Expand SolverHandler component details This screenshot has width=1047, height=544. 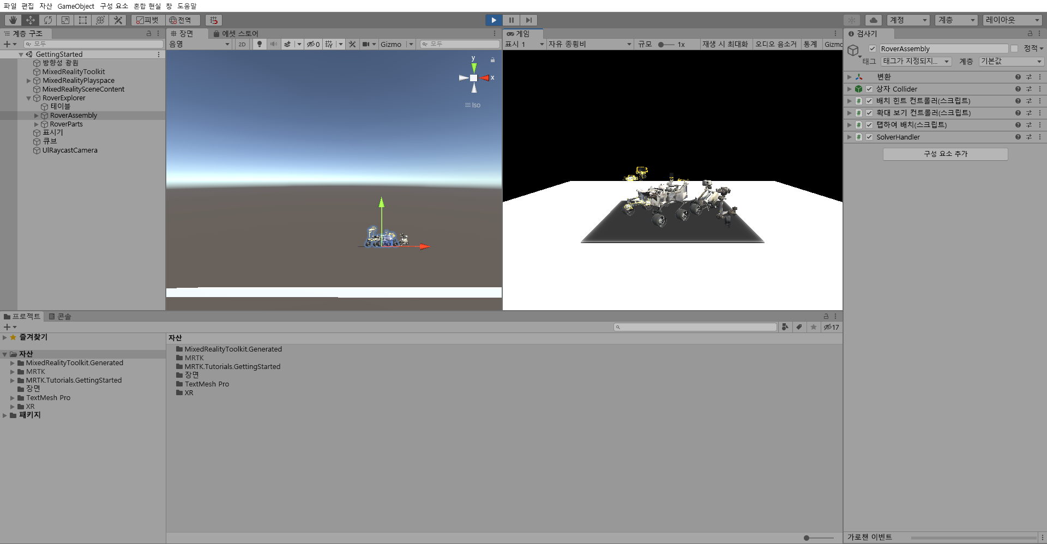pos(849,137)
